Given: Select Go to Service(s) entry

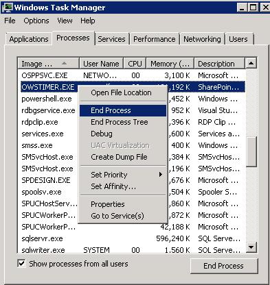Looking at the screenshot, I should tap(123, 216).
